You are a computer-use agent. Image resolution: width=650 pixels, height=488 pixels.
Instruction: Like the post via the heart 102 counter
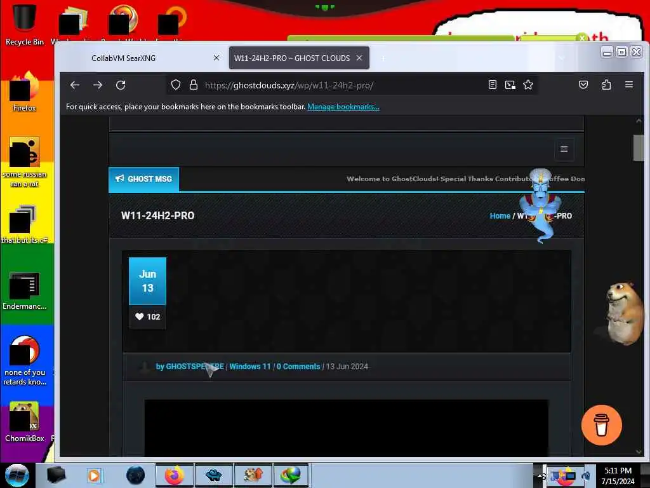[x=147, y=316]
